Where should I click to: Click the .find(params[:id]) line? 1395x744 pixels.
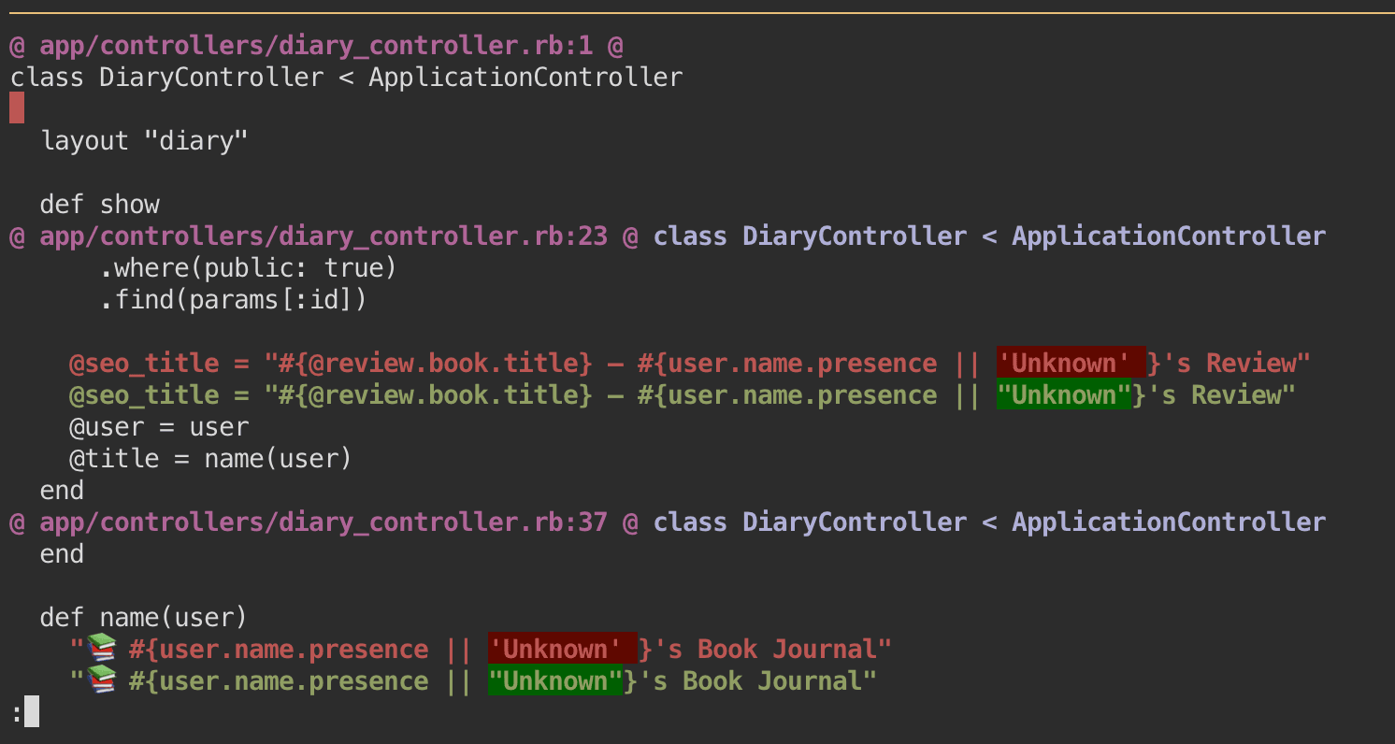pos(234,300)
